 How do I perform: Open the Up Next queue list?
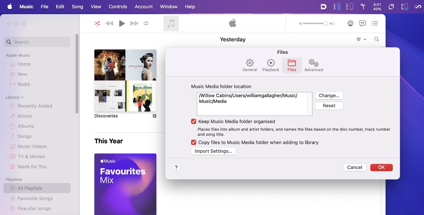(x=375, y=23)
